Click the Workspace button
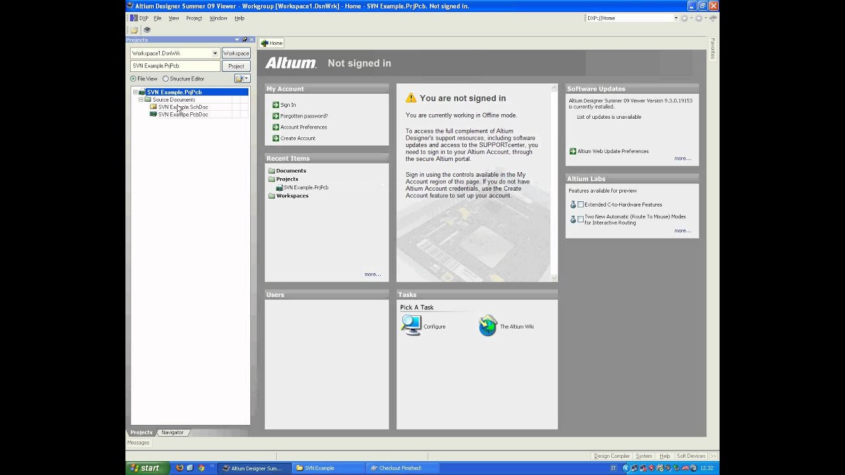 [x=236, y=53]
